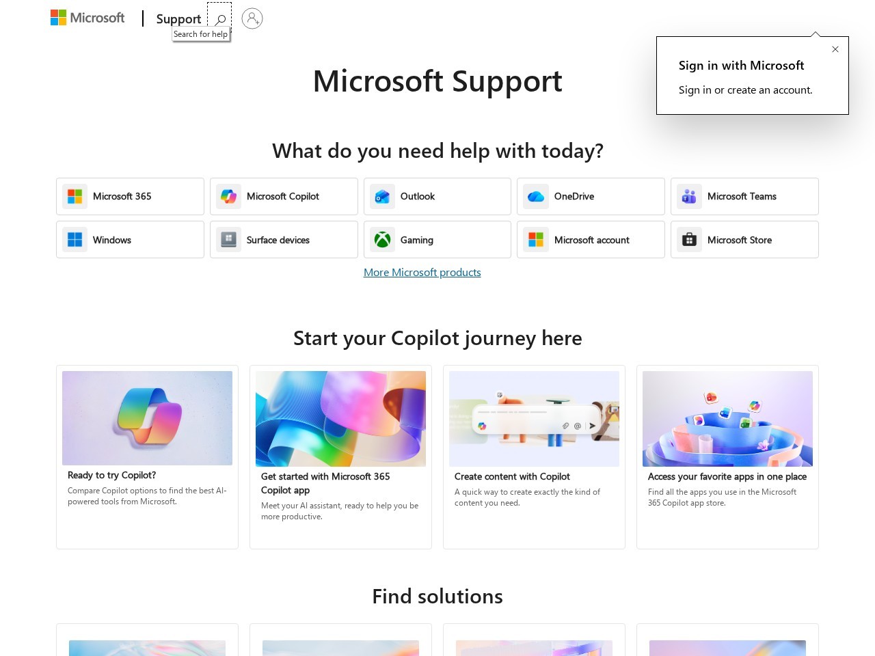875x656 pixels.
Task: Go to the Support header link
Action: (x=178, y=19)
